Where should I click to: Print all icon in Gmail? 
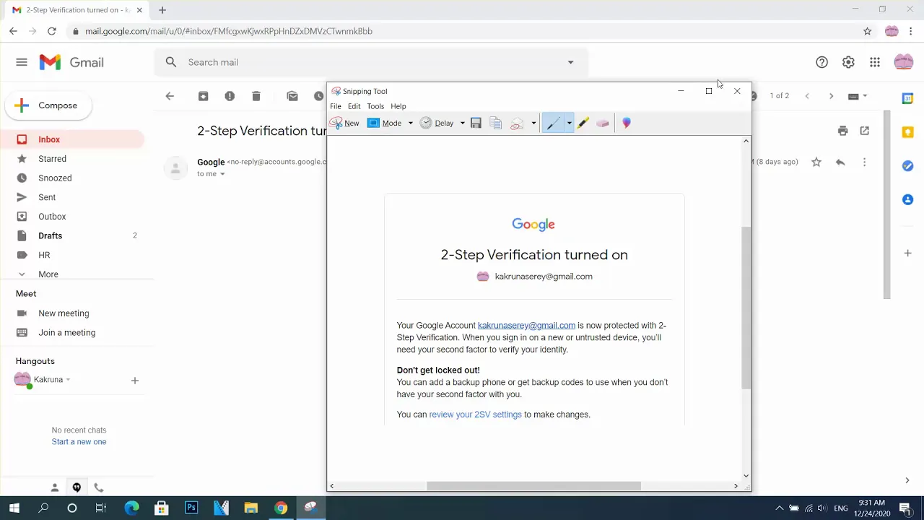click(842, 131)
